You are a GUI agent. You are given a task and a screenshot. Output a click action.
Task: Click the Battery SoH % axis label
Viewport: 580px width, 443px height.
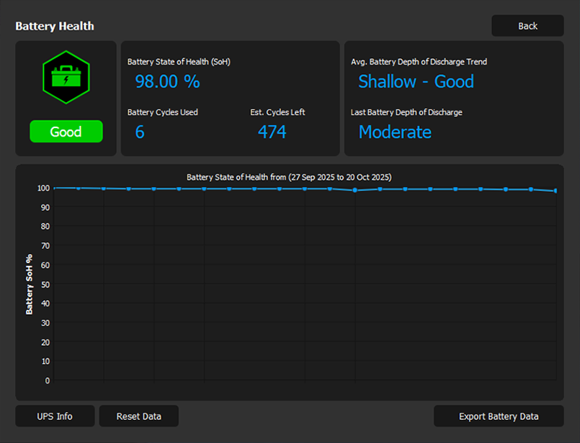click(x=30, y=284)
